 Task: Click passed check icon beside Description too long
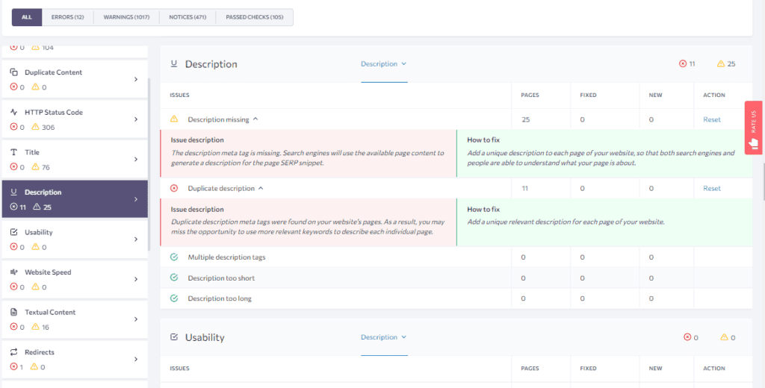(x=173, y=298)
